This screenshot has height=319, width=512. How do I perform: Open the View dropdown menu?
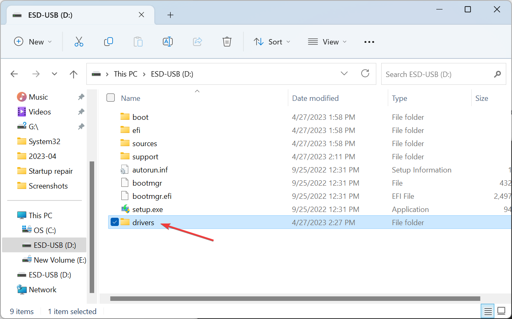point(327,42)
